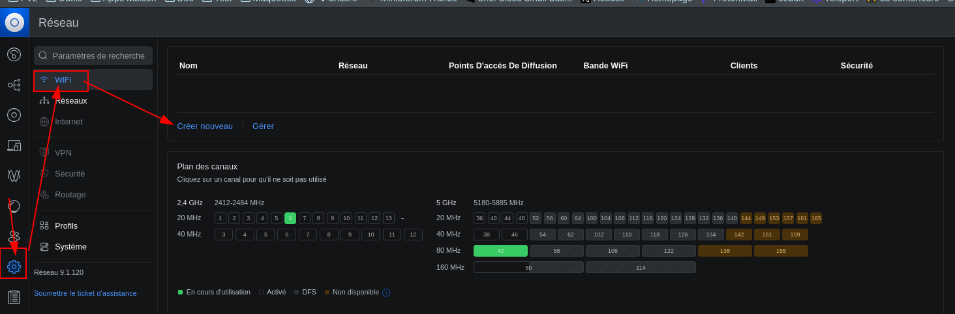
Task: Toggle 2.4 GHz 20 MHz channel 6
Action: point(290,218)
